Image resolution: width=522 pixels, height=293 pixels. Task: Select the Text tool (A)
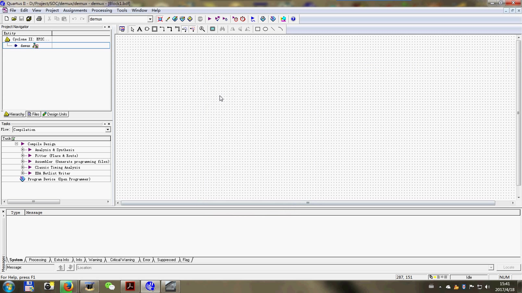pos(140,29)
